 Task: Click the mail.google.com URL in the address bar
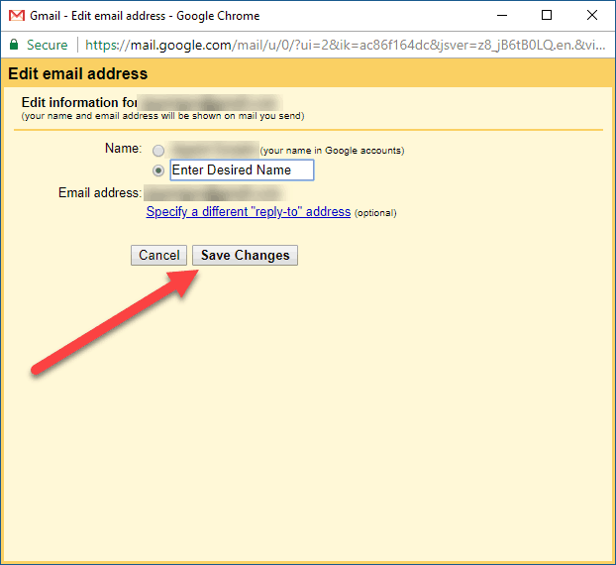345,46
